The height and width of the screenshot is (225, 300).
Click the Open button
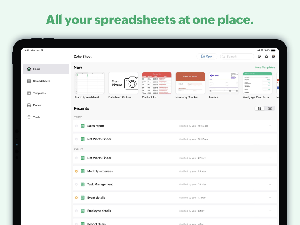click(207, 56)
